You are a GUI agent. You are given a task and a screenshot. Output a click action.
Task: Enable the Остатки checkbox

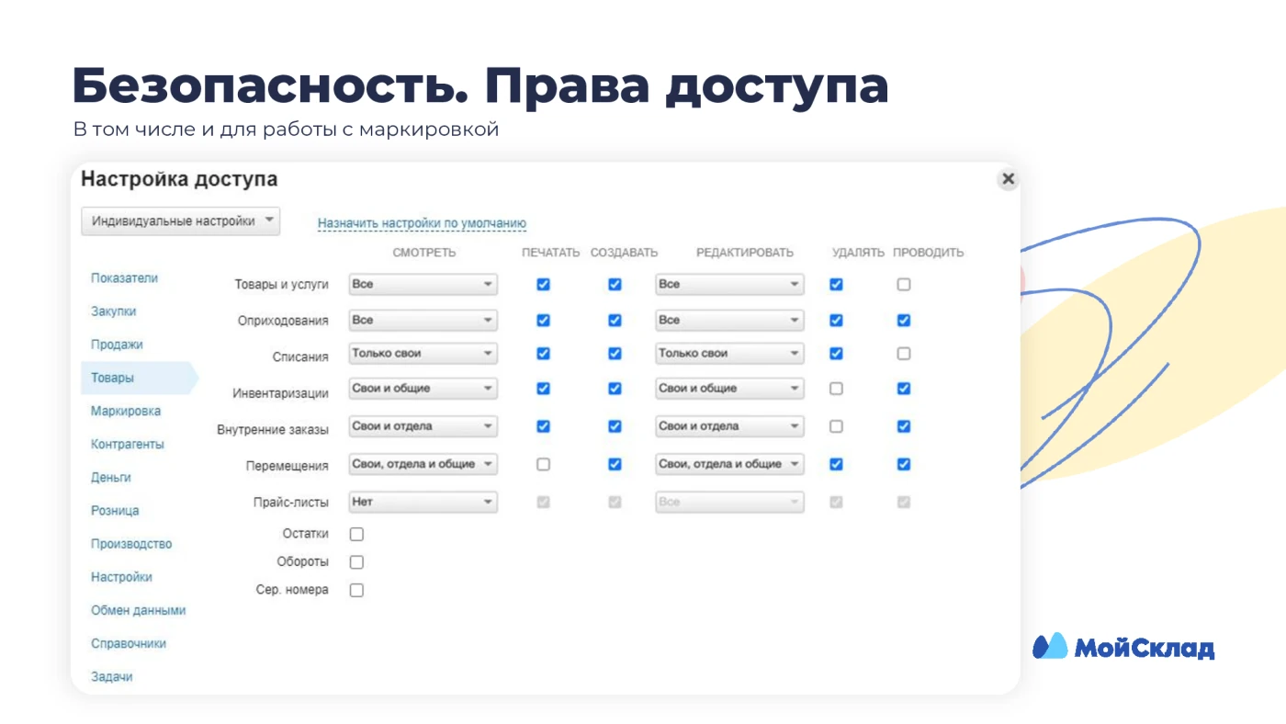click(356, 534)
